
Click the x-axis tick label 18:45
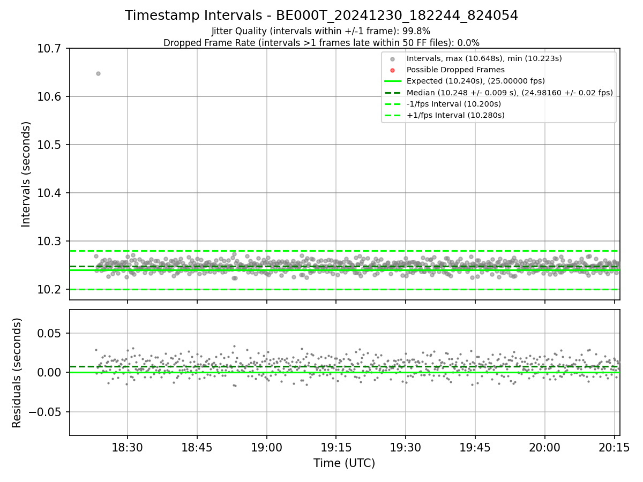pyautogui.click(x=197, y=448)
